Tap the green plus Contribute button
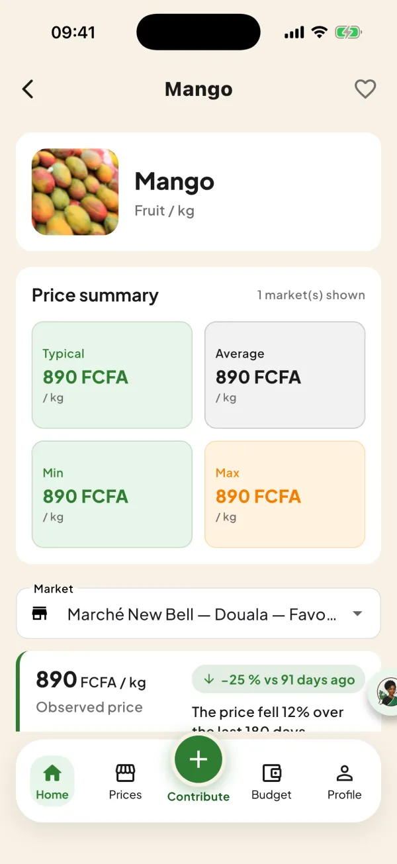Image resolution: width=397 pixels, height=864 pixels. (198, 759)
